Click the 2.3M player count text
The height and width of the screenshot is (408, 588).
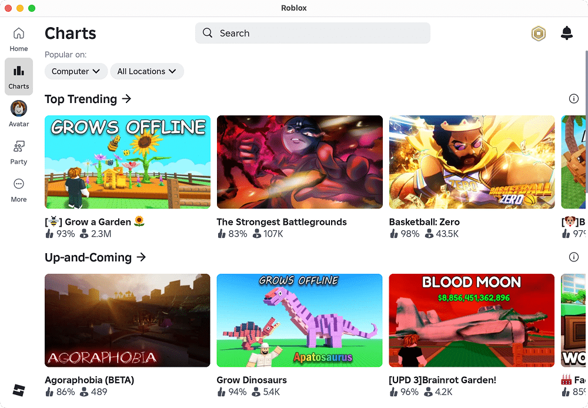coord(101,234)
